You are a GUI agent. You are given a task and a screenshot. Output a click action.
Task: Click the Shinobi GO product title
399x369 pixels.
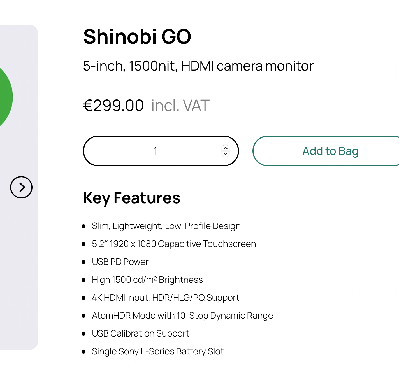click(137, 37)
